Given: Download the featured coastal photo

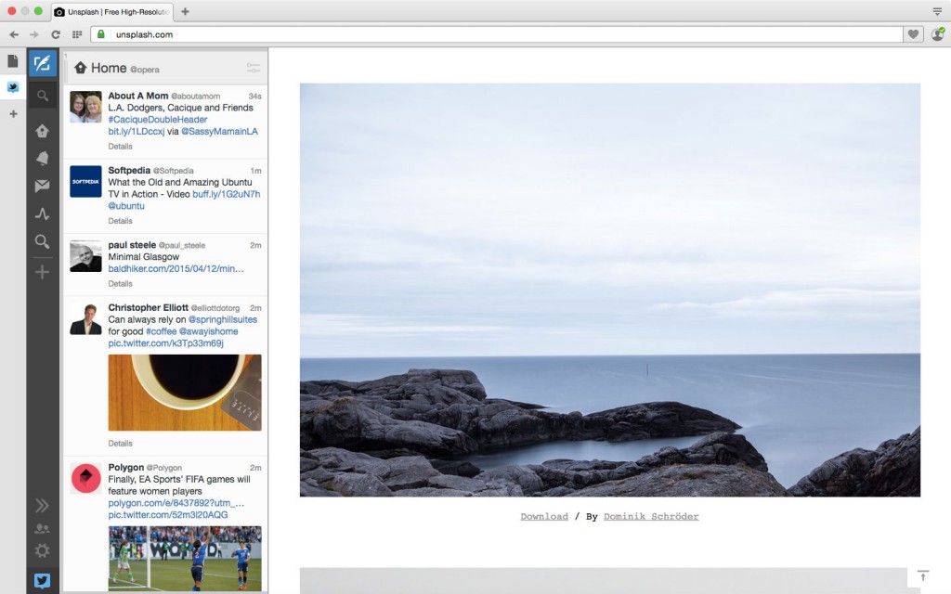Looking at the screenshot, I should click(544, 516).
